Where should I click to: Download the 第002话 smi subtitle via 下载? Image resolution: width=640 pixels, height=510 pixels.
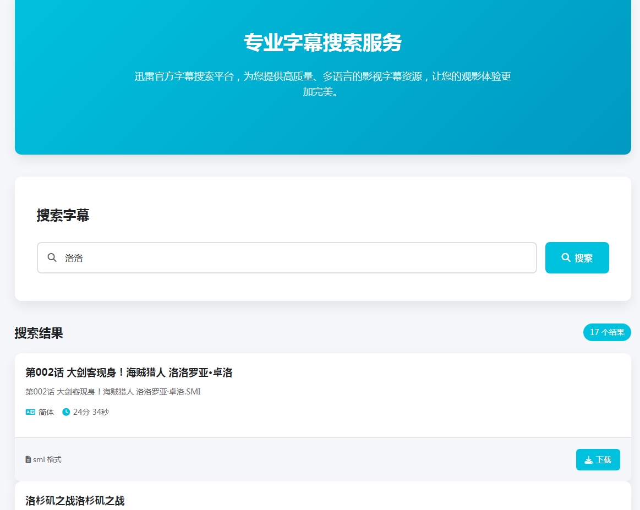pos(598,459)
